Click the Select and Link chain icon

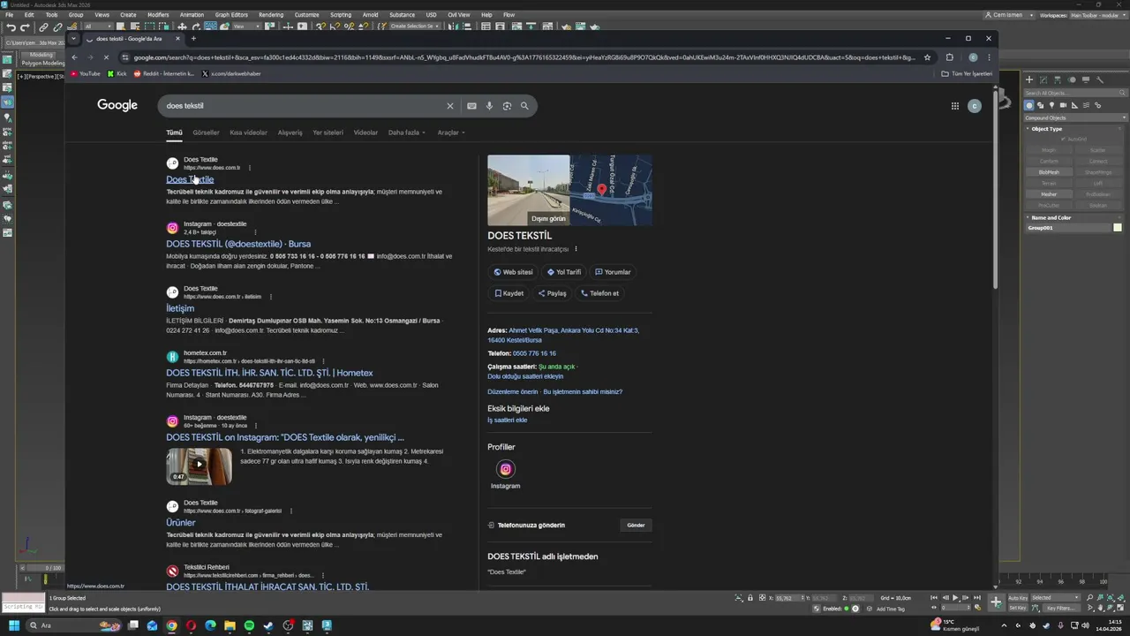tap(43, 27)
